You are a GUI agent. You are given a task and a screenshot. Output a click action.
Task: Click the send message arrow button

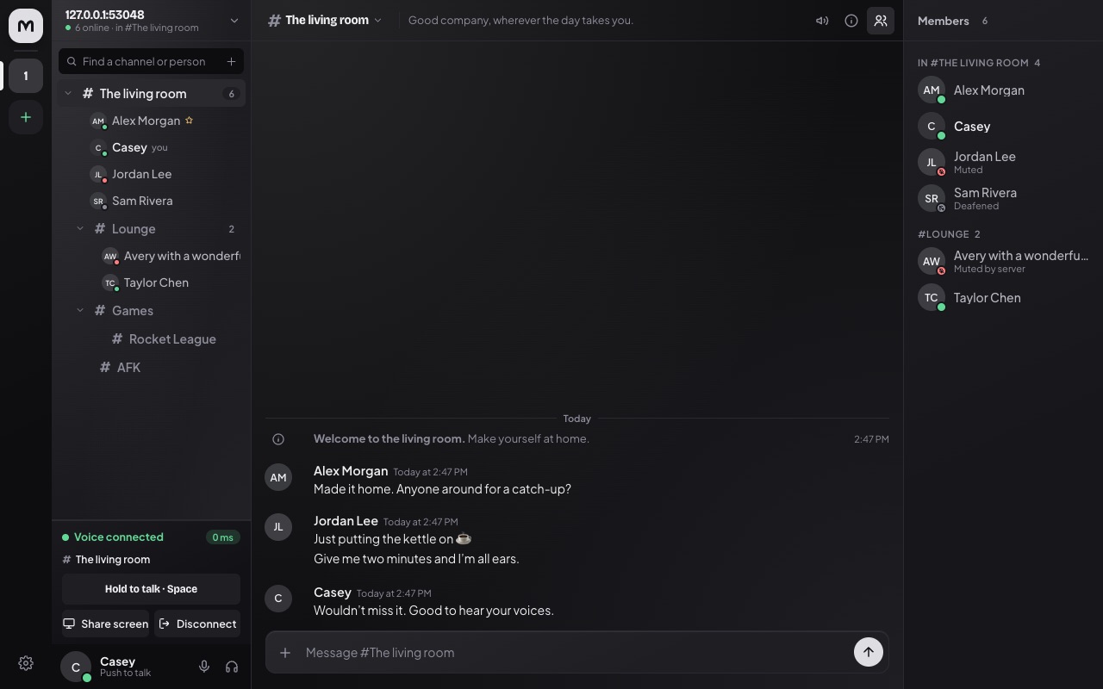point(869,652)
